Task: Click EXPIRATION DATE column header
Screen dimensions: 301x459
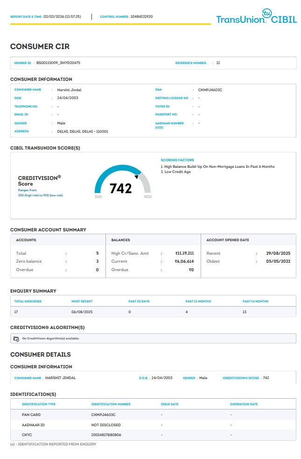Action: pyautogui.click(x=244, y=404)
